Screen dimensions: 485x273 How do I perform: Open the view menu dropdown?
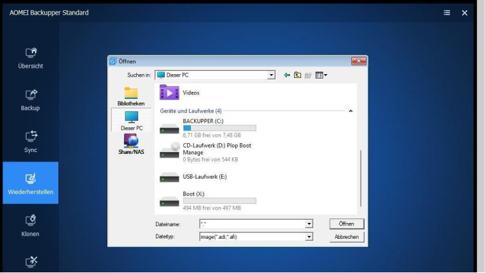(x=321, y=75)
